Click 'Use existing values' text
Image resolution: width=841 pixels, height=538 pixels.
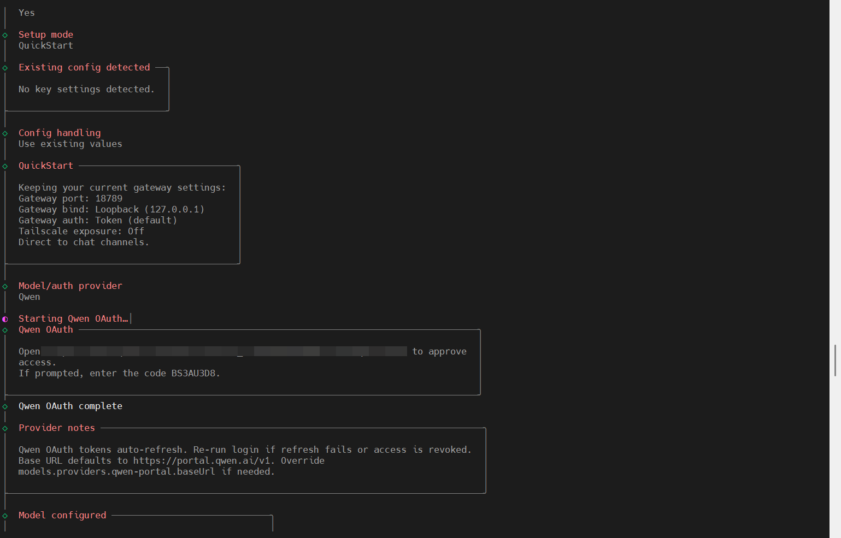point(70,144)
